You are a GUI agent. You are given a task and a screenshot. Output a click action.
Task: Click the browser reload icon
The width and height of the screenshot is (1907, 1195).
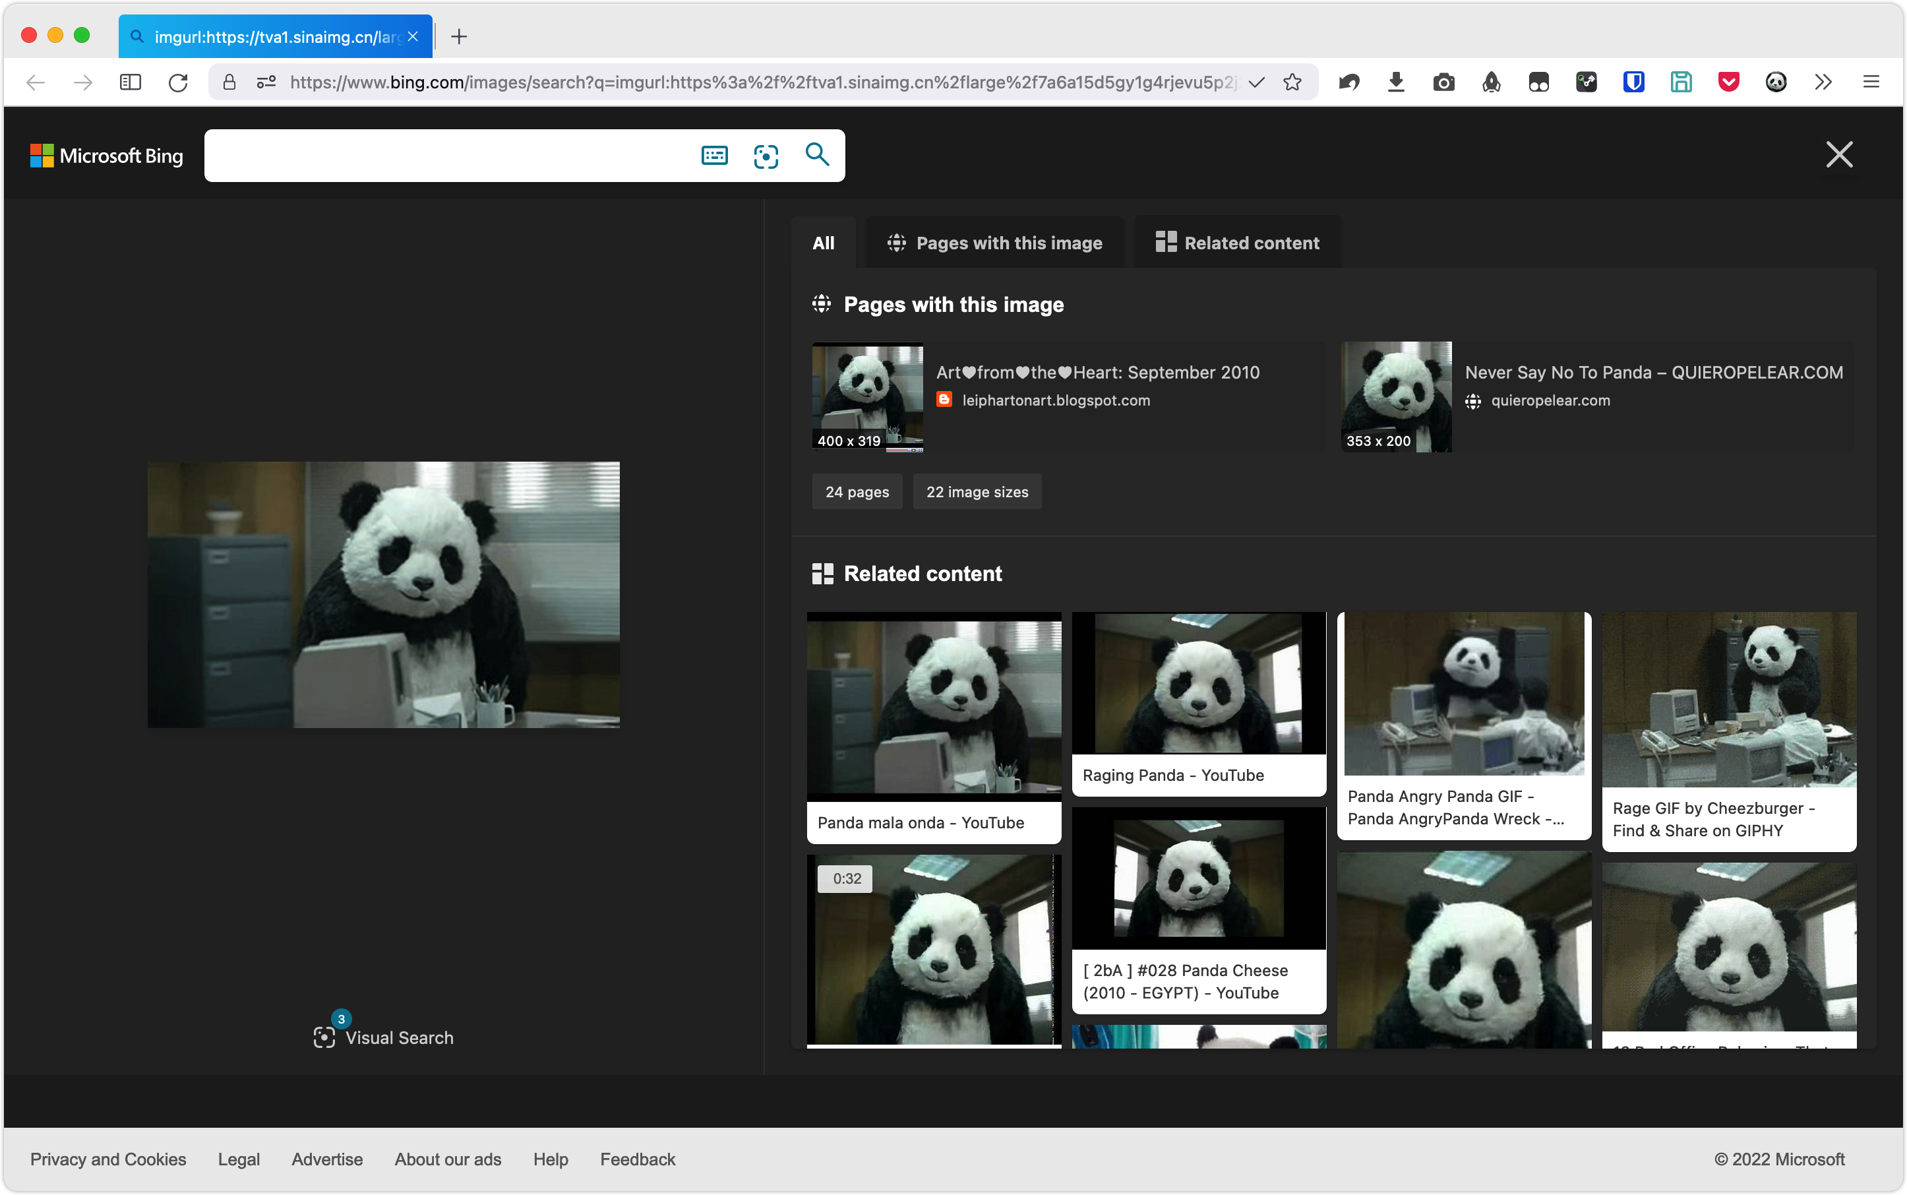click(178, 82)
